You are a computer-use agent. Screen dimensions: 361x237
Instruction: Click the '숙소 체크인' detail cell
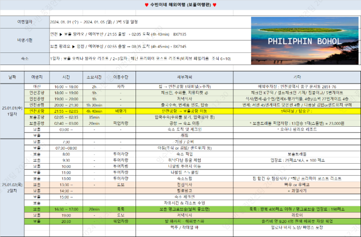185,197
